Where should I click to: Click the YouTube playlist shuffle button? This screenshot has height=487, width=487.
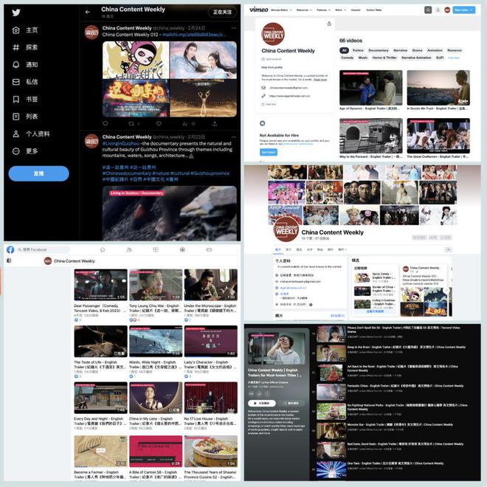tap(291, 403)
